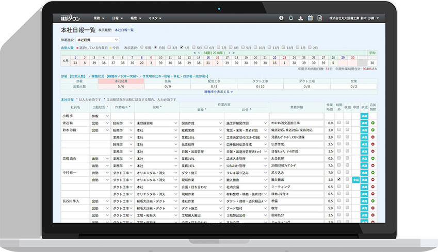Advance one month with single-right arrow
Screen dimensions: 438x252
coord(230,53)
